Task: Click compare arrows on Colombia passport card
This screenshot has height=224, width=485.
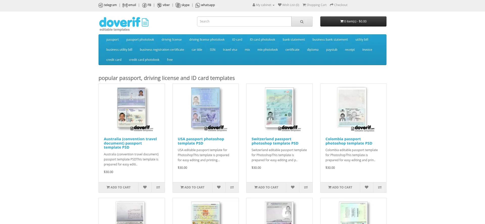Action: click(380, 187)
